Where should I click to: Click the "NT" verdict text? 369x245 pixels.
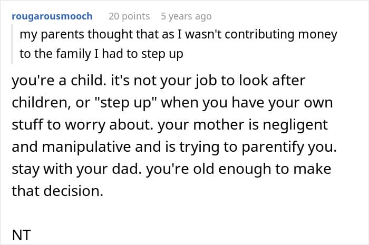22,235
